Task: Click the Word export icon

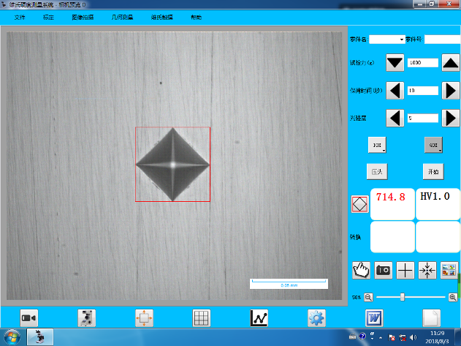Action: [374, 317]
